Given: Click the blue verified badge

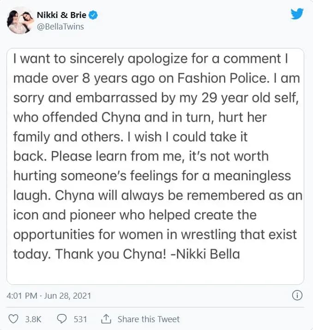Looking at the screenshot, I should click(x=94, y=15).
